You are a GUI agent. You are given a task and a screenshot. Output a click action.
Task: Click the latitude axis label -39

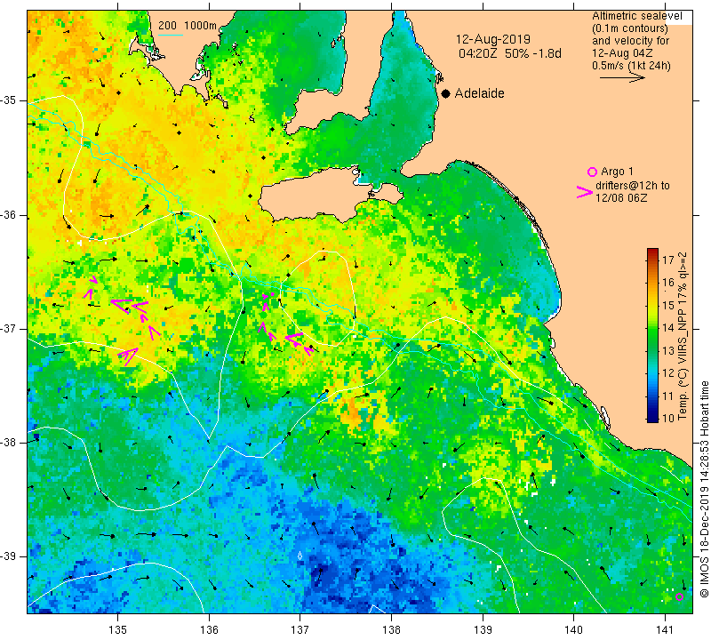[9, 556]
